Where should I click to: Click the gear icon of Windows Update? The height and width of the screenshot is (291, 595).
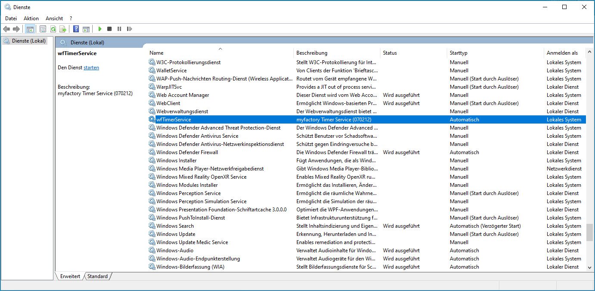click(x=152, y=234)
